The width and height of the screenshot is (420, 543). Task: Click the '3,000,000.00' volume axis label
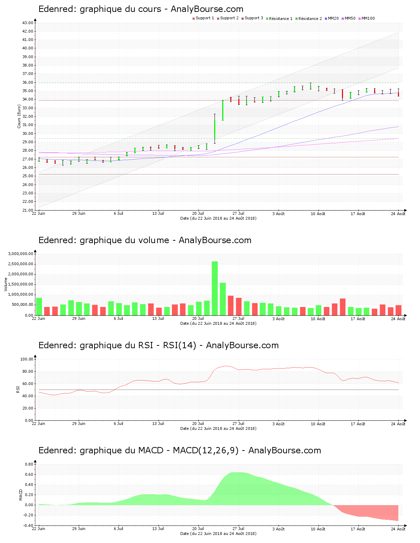pos(21,254)
